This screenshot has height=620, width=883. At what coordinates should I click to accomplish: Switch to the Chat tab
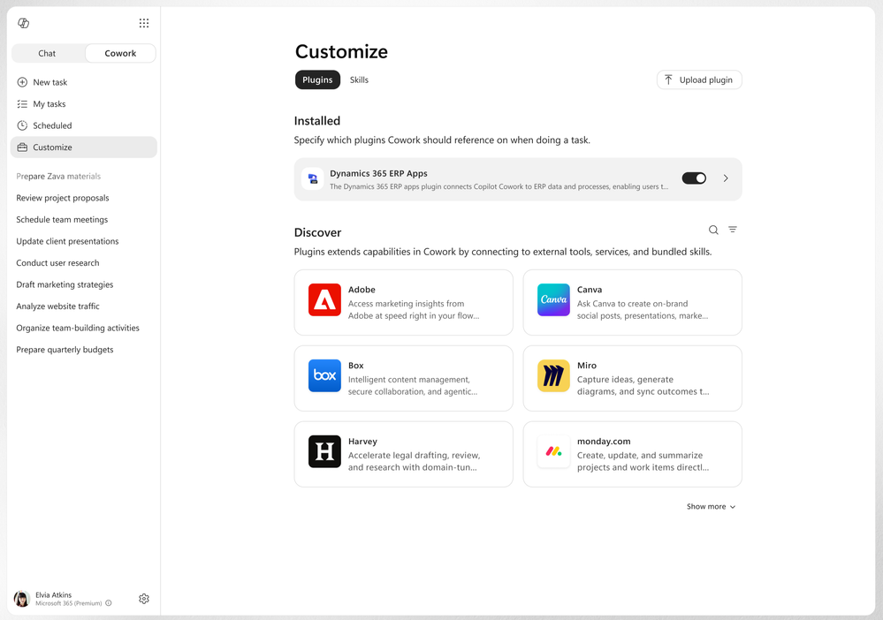(x=48, y=54)
